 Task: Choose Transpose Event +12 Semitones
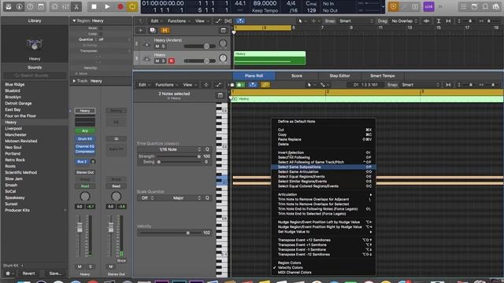pos(324,240)
